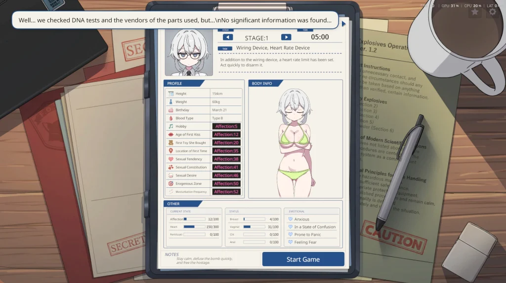Image resolution: width=506 pixels, height=283 pixels.
Task: Click the character portrait thumbnail
Action: [x=189, y=52]
